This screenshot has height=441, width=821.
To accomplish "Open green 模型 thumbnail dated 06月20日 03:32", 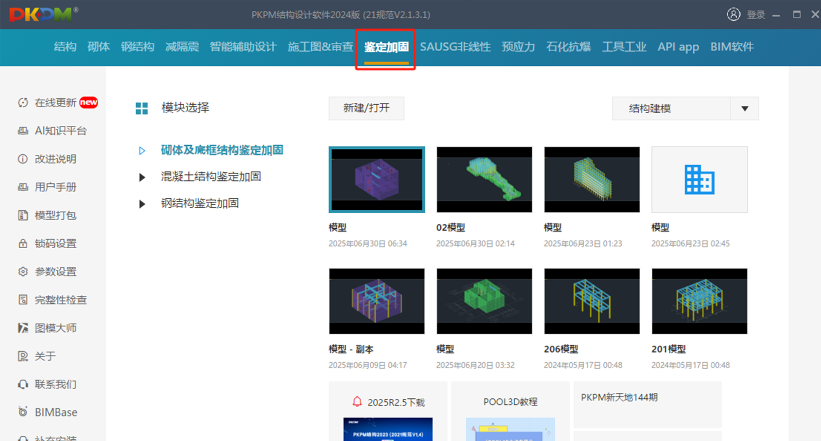I will click(x=484, y=301).
